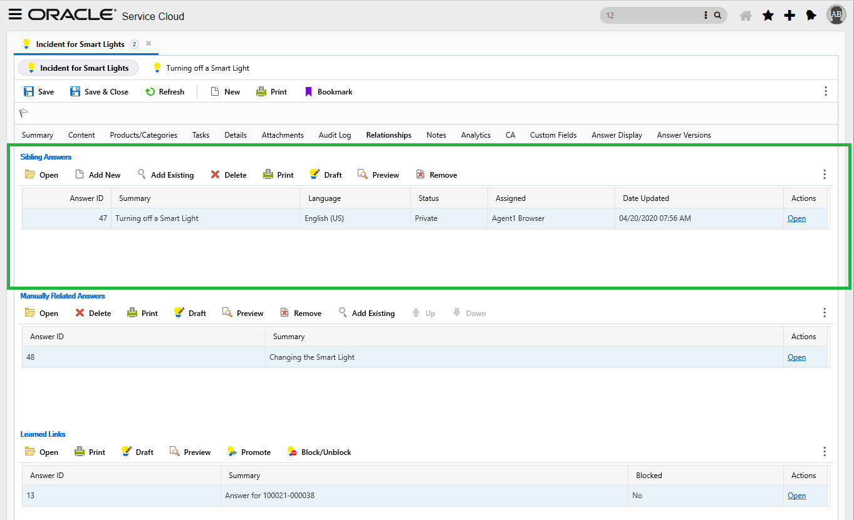Open the Answer Versions tab
The image size is (854, 520).
point(684,135)
